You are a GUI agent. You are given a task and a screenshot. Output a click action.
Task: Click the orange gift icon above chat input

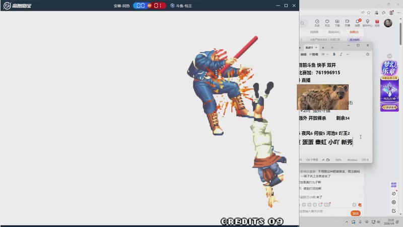[x=360, y=205]
